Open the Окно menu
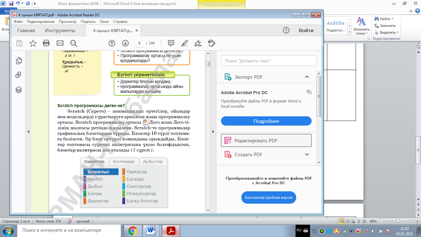421x237 pixels. 104,22
